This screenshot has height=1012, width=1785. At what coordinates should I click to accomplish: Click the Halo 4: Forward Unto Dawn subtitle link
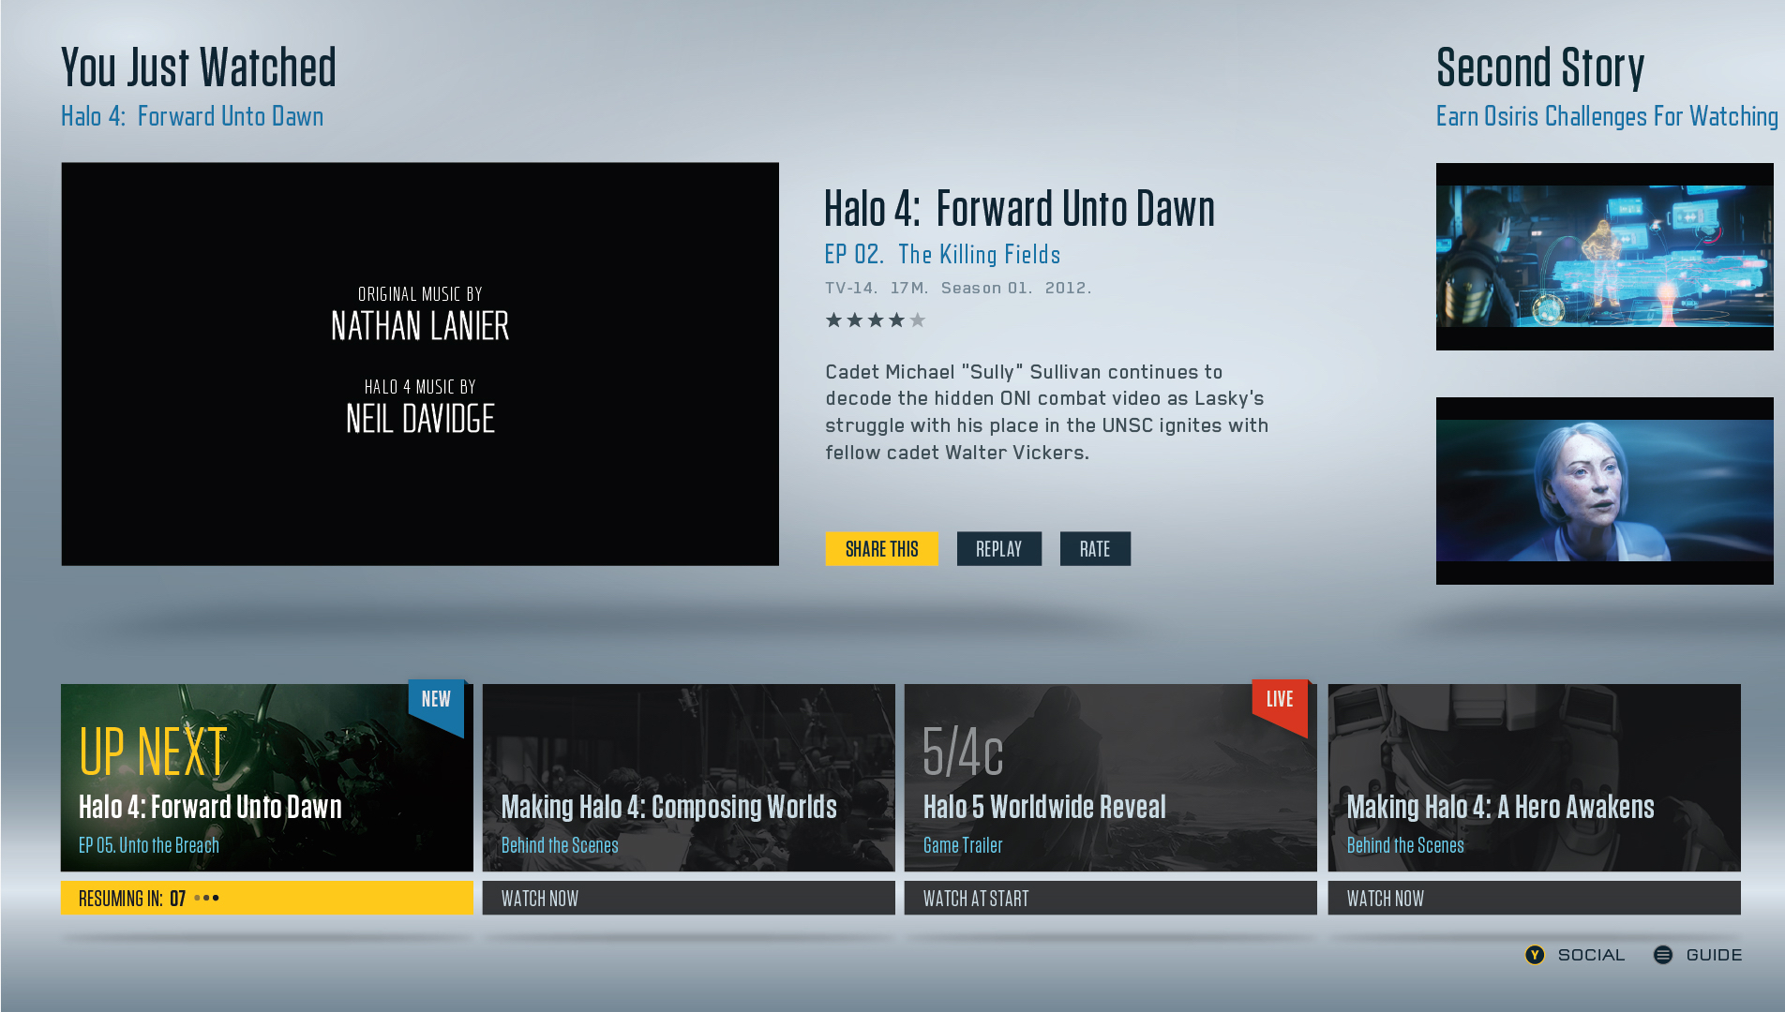tap(192, 116)
